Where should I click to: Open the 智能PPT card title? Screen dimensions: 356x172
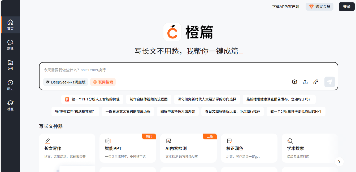point(113,148)
